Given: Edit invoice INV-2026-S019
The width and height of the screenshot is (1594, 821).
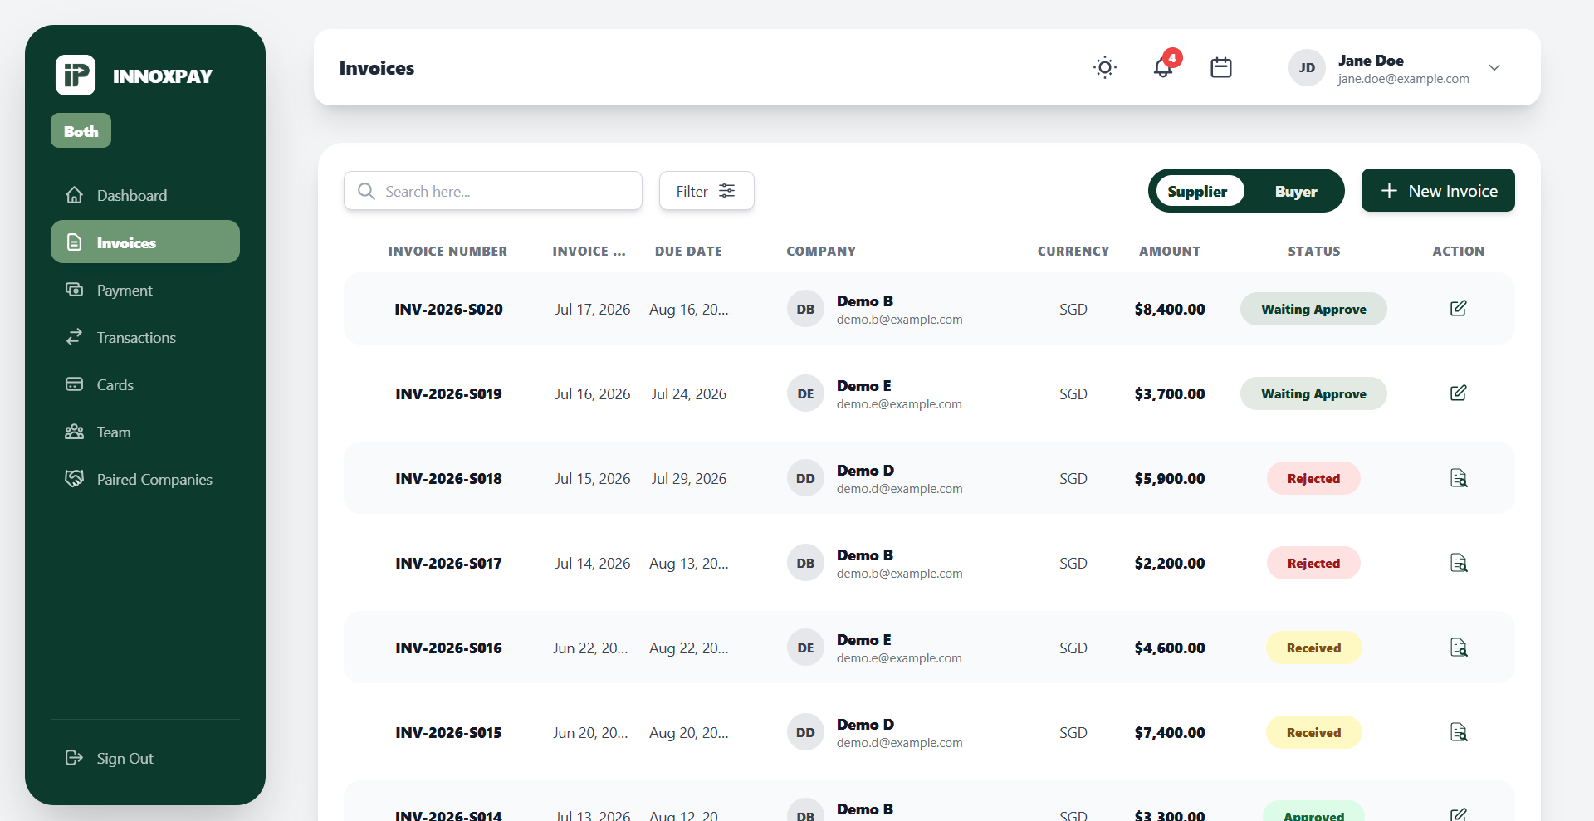Looking at the screenshot, I should (x=1458, y=393).
